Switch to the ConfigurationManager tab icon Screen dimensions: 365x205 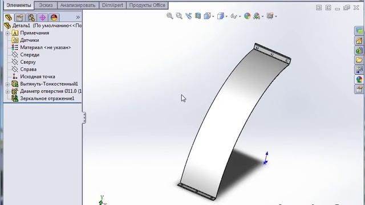[x=31, y=18]
